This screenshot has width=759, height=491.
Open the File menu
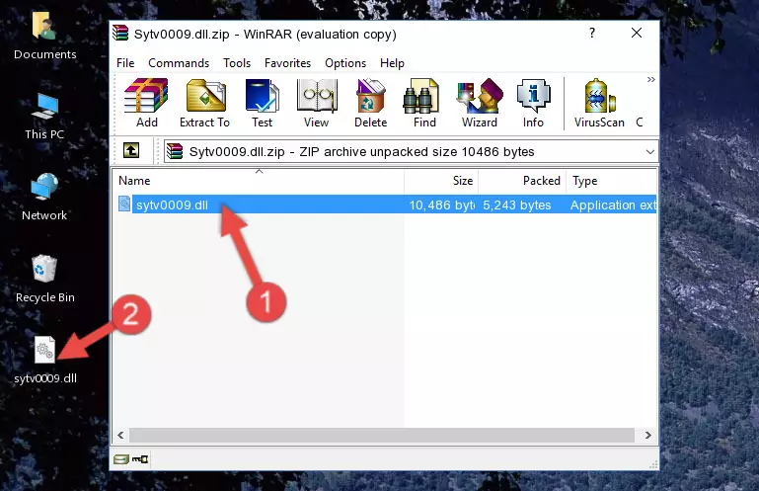(x=125, y=63)
